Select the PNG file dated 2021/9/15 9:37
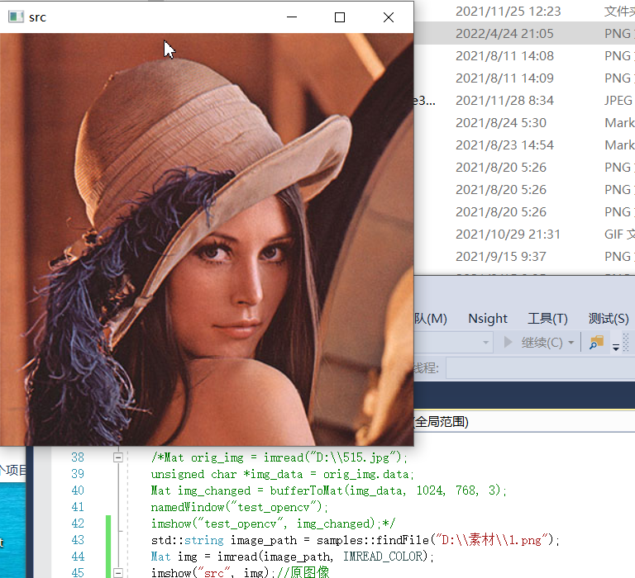The width and height of the screenshot is (635, 578). pos(524,256)
